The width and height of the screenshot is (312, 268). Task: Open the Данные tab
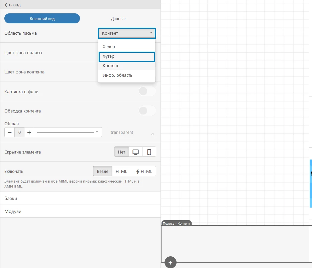118,18
